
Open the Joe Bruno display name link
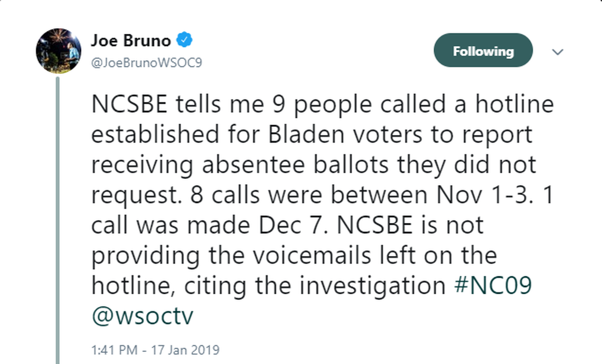pyautogui.click(x=130, y=40)
